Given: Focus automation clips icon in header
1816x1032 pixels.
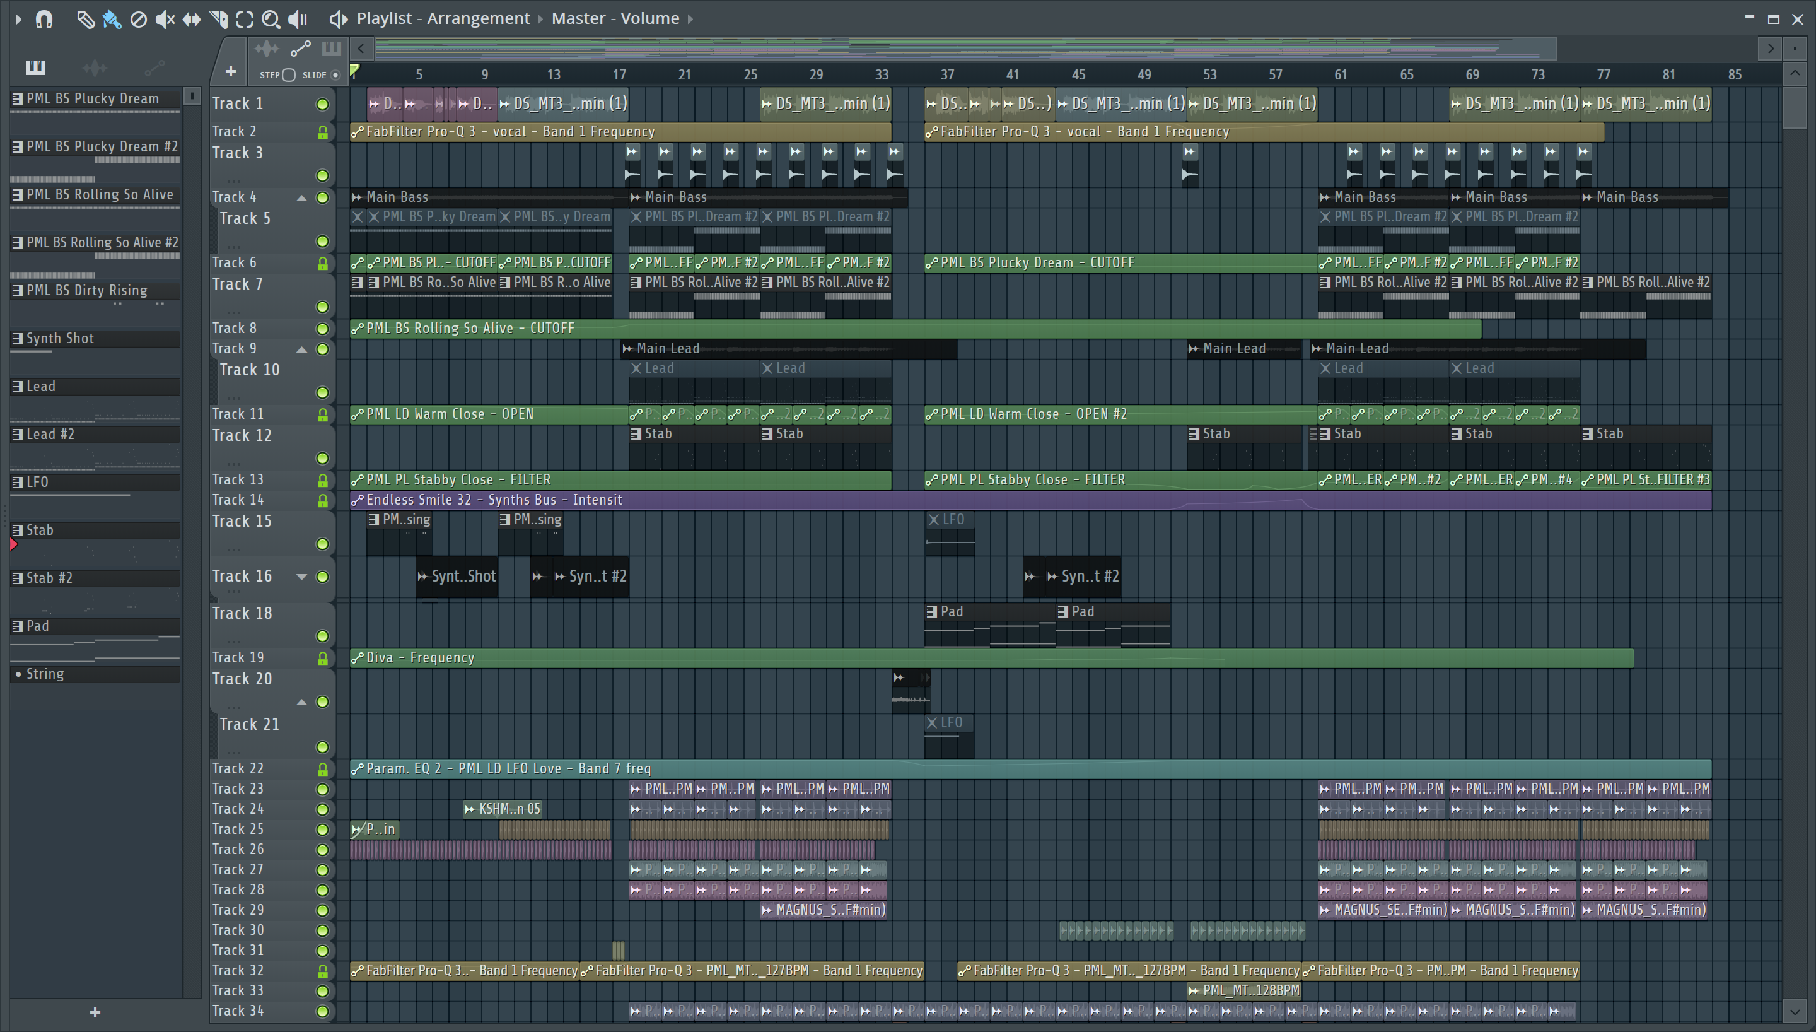Looking at the screenshot, I should (x=300, y=49).
